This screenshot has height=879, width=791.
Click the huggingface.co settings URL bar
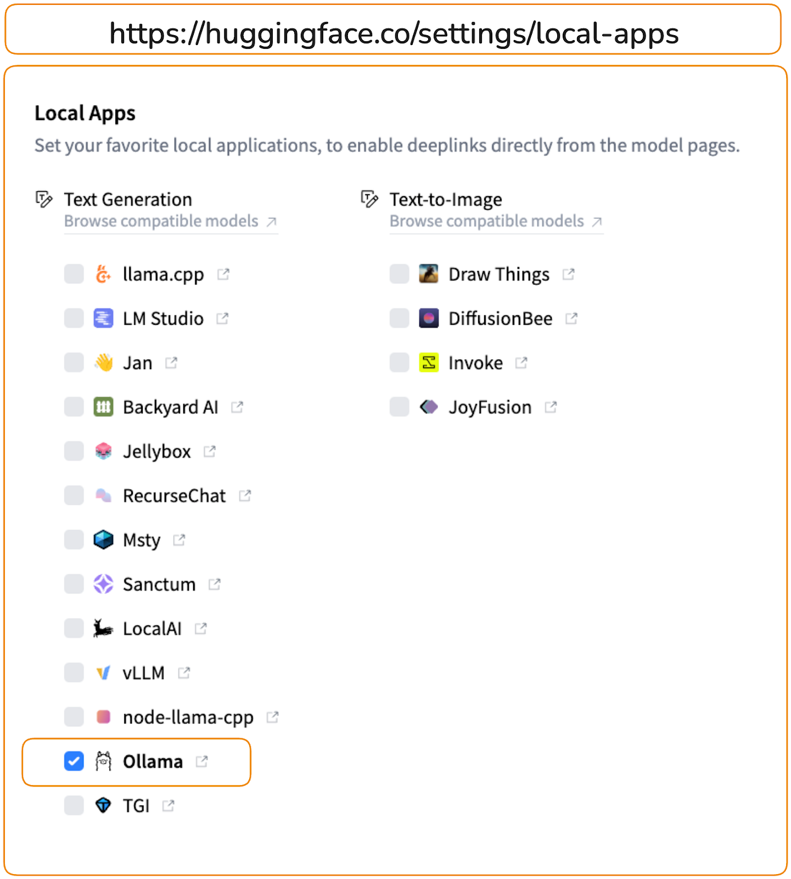(394, 33)
